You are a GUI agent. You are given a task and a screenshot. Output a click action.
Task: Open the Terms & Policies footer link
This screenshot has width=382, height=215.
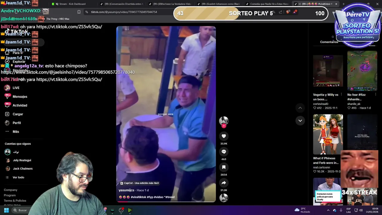(x=15, y=201)
